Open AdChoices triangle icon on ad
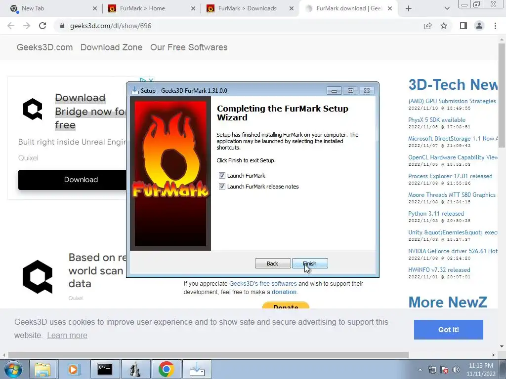The image size is (506, 379). [143, 80]
